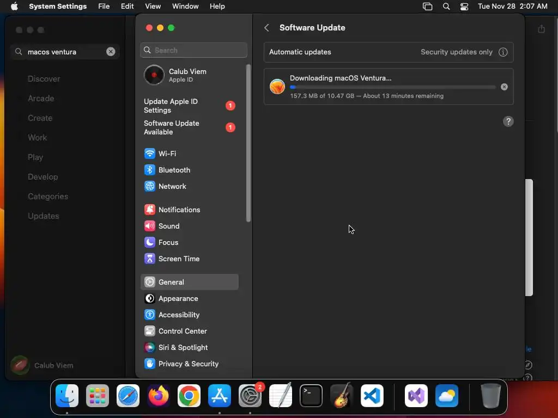Image resolution: width=558 pixels, height=418 pixels.
Task: Open the View menu
Action: tap(153, 7)
